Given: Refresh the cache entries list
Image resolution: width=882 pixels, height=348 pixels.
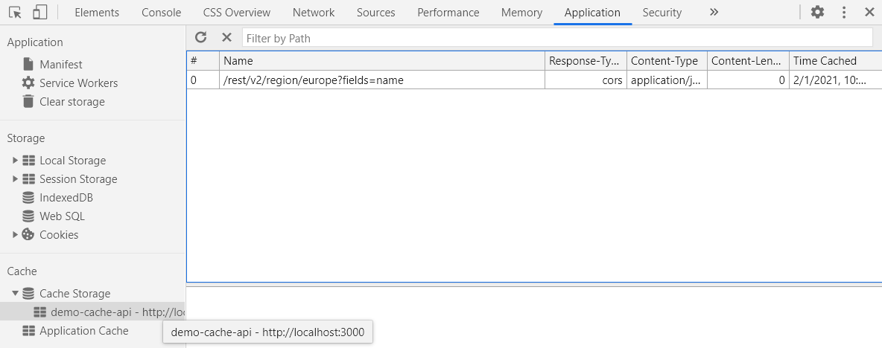Looking at the screenshot, I should point(201,38).
